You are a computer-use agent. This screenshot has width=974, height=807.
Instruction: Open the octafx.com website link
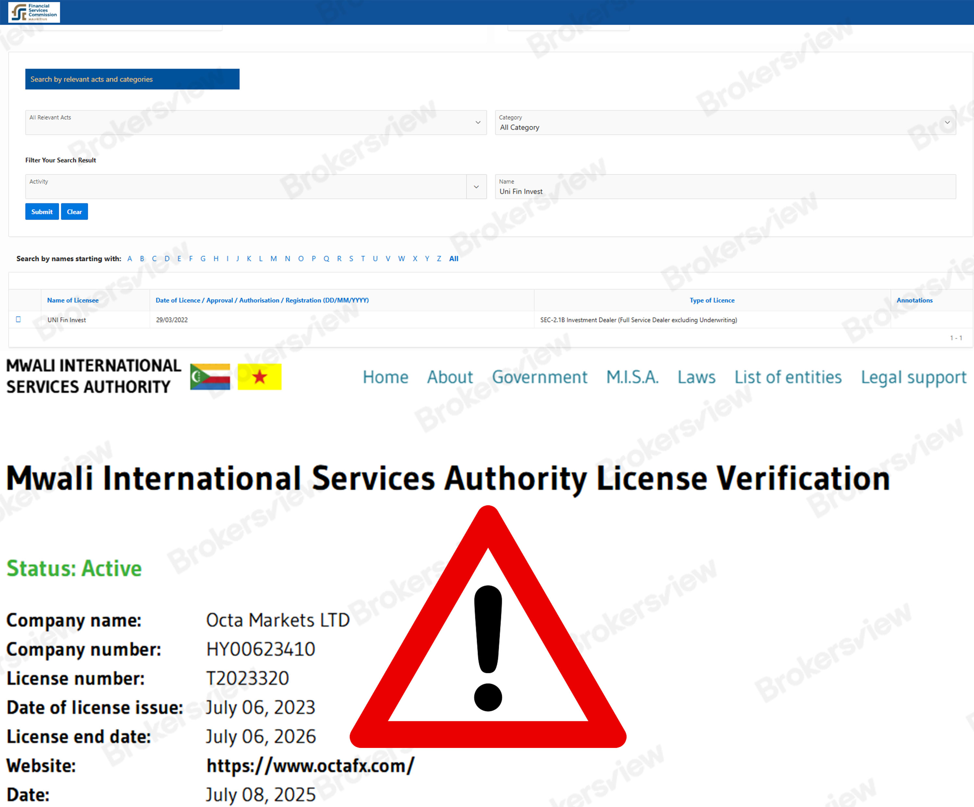tap(310, 766)
